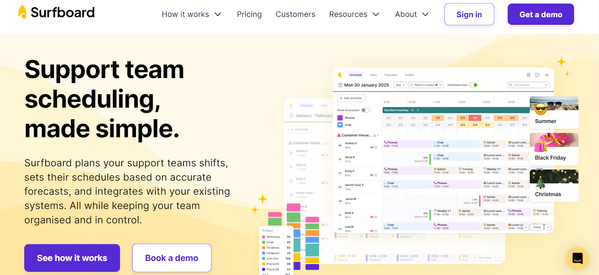599x275 pixels.
Task: Click the Get a demo button
Action: click(541, 14)
